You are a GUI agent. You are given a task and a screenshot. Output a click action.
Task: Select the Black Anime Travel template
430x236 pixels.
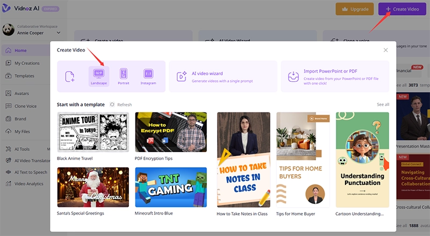(93, 133)
